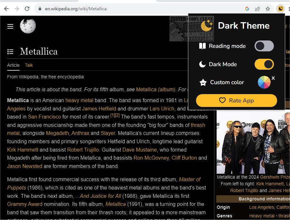Click the Metallica page heading
The height and width of the screenshot is (220, 290).
[x=39, y=51]
